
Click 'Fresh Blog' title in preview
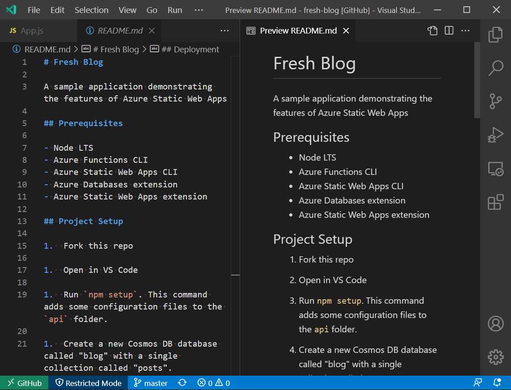(x=314, y=63)
